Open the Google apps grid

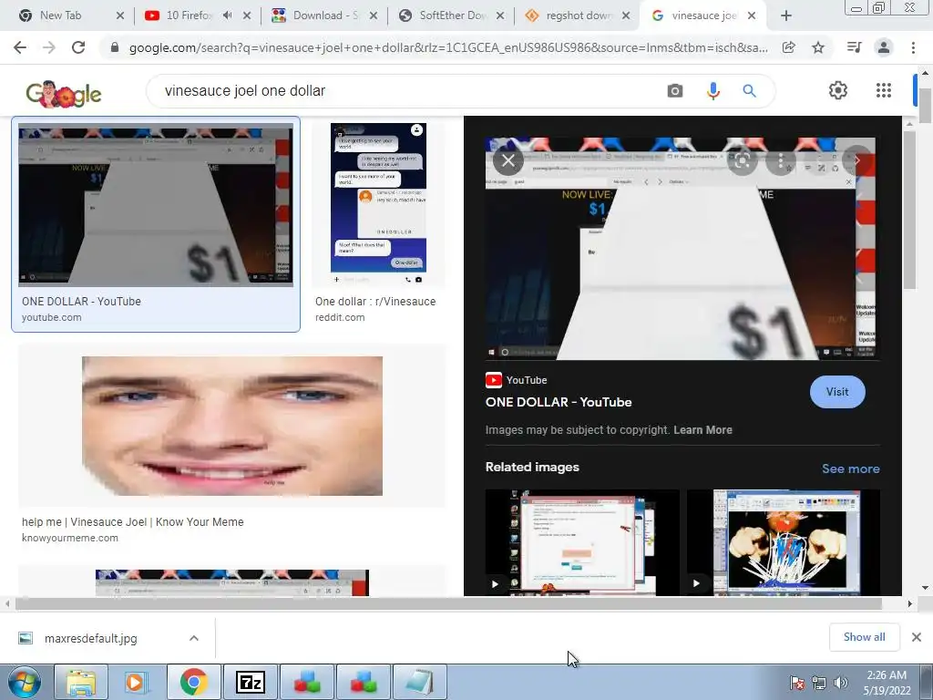tap(884, 90)
